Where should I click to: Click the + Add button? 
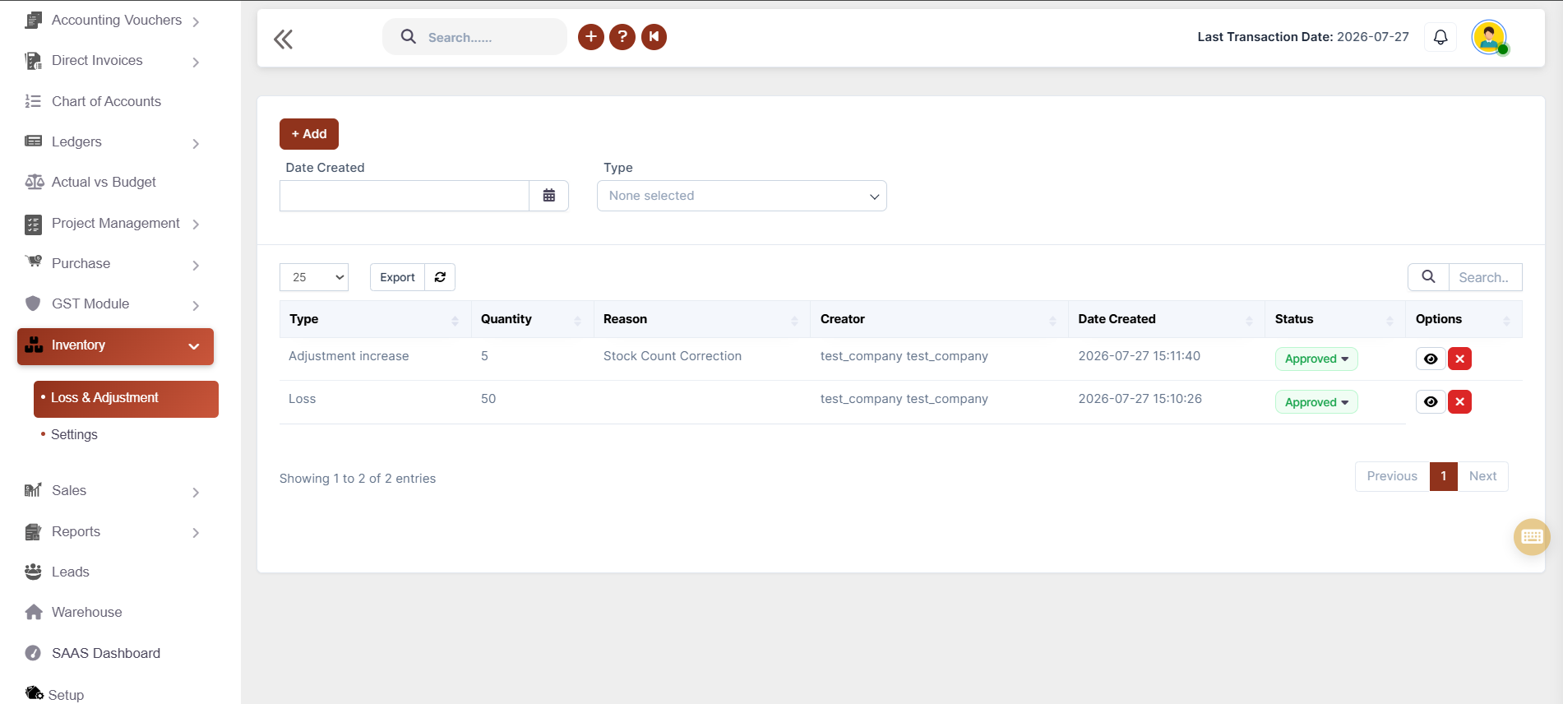coord(309,134)
